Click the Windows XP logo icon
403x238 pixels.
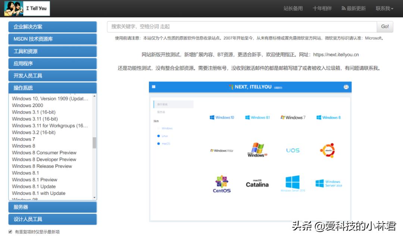point(257,149)
